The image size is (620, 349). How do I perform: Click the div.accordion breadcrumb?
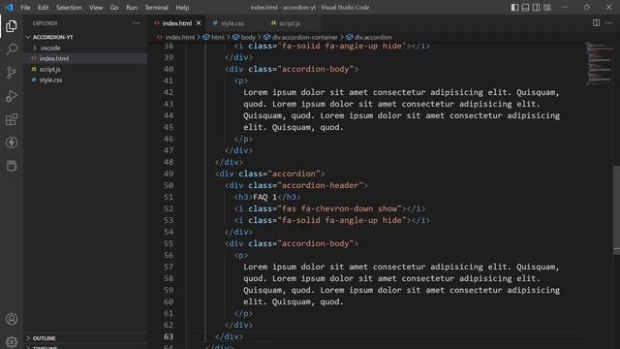tap(369, 37)
